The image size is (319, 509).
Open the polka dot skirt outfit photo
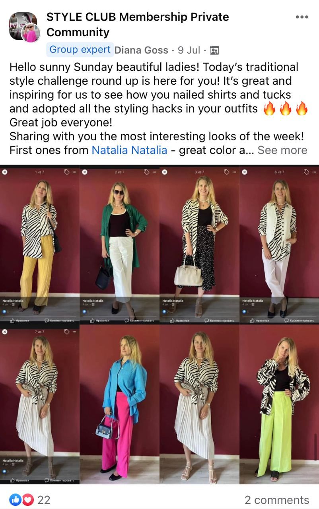[199, 245]
